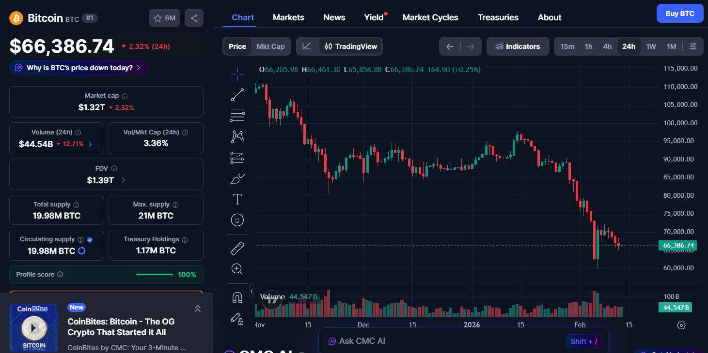708x353 pixels.
Task: Expand the FDV details arrow
Action: click(123, 180)
